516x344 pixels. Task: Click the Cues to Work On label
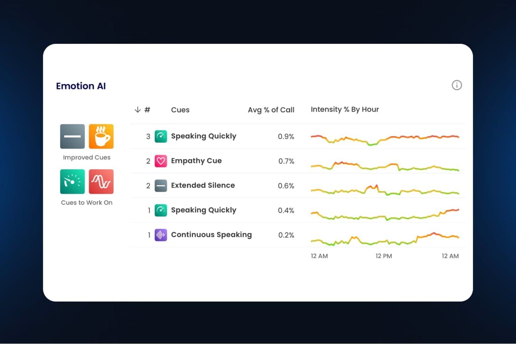click(x=87, y=203)
